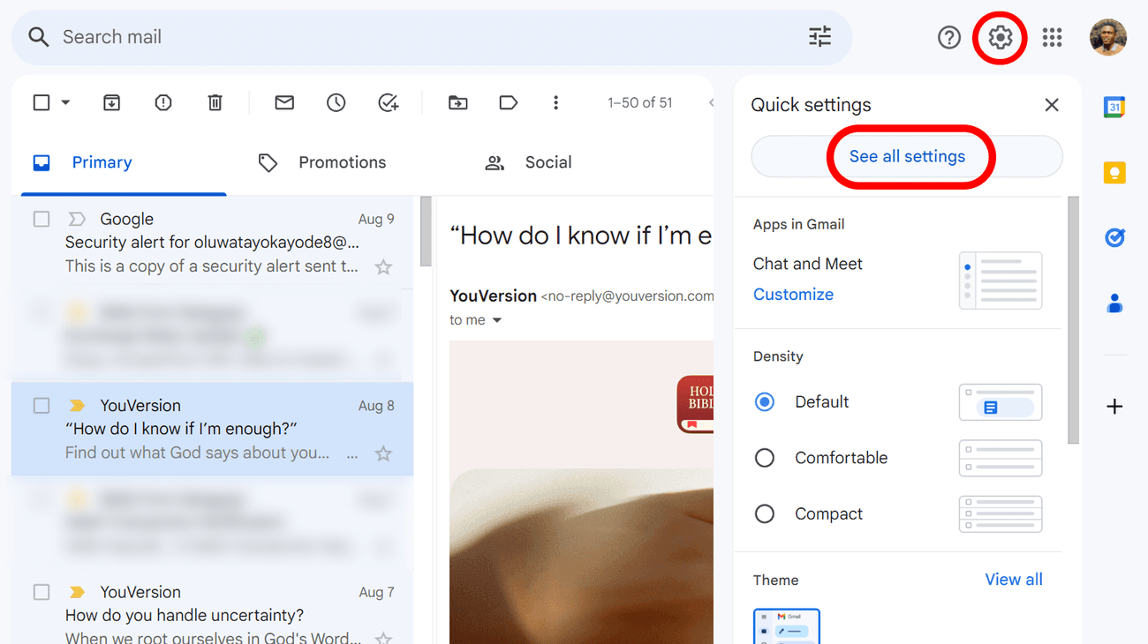This screenshot has height=644, width=1148.
Task: Open Google Calendar in the side panel
Action: coord(1114,106)
